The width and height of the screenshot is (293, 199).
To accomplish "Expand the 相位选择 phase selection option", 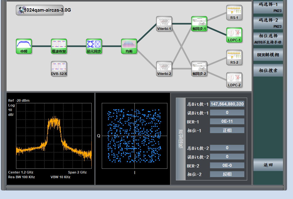I will 268,38.
